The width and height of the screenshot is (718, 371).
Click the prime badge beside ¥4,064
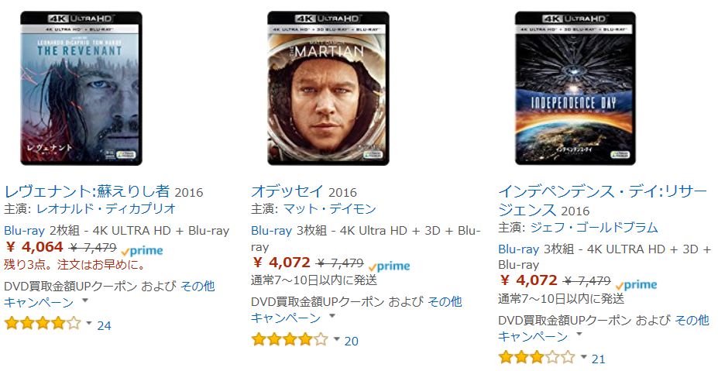(x=143, y=251)
